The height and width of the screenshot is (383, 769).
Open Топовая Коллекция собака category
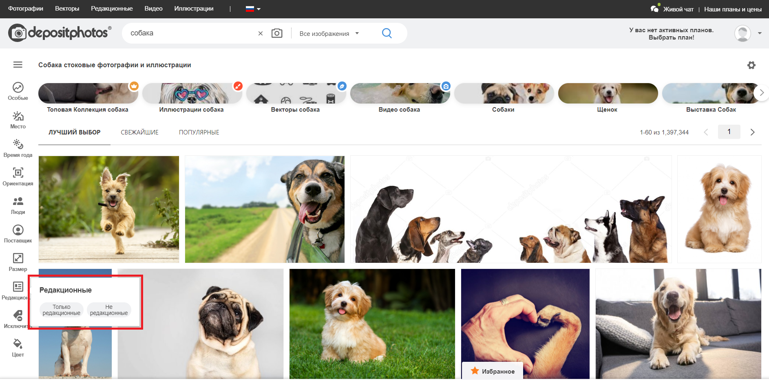point(88,98)
